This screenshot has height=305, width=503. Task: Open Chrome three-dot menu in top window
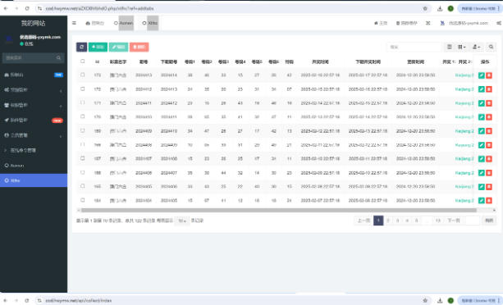pos(499,8)
